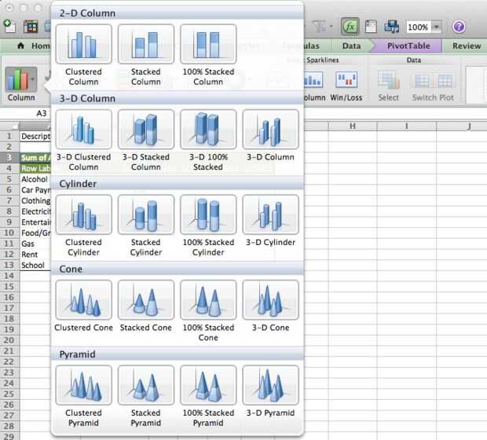Select the Clustered Cone chart

[83, 300]
